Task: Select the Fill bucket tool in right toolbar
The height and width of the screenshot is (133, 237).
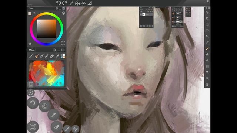Action: (x=207, y=61)
